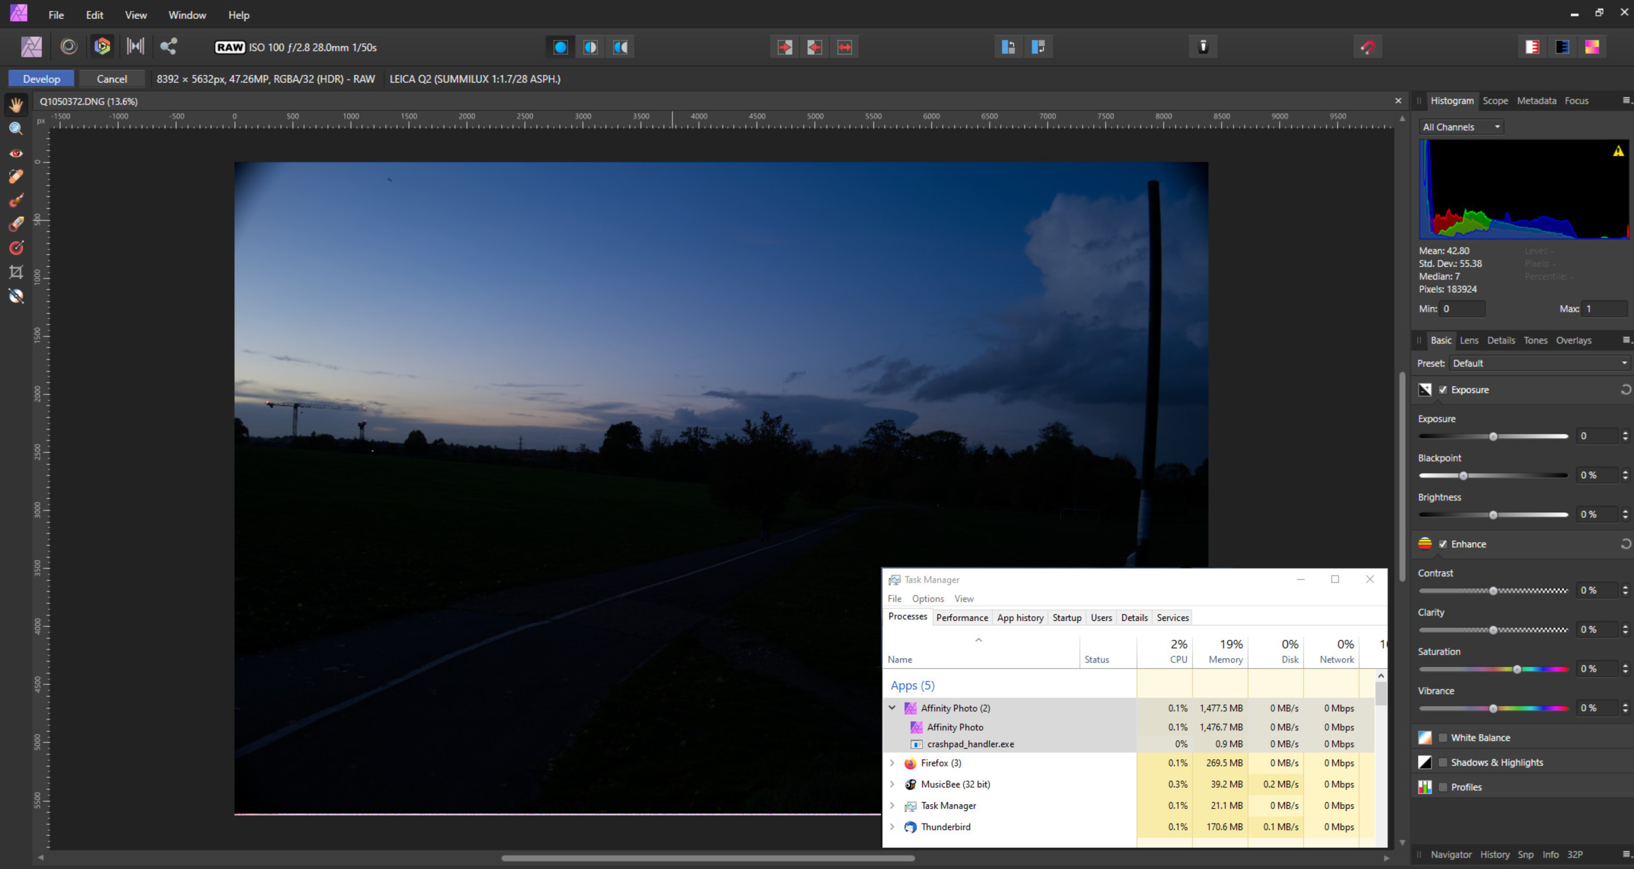Click the histogram Min input field
This screenshot has height=869, width=1634.
tap(1462, 309)
